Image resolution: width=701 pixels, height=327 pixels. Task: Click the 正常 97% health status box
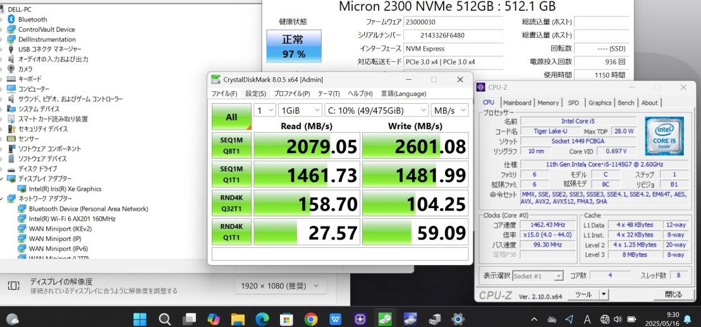[294, 46]
